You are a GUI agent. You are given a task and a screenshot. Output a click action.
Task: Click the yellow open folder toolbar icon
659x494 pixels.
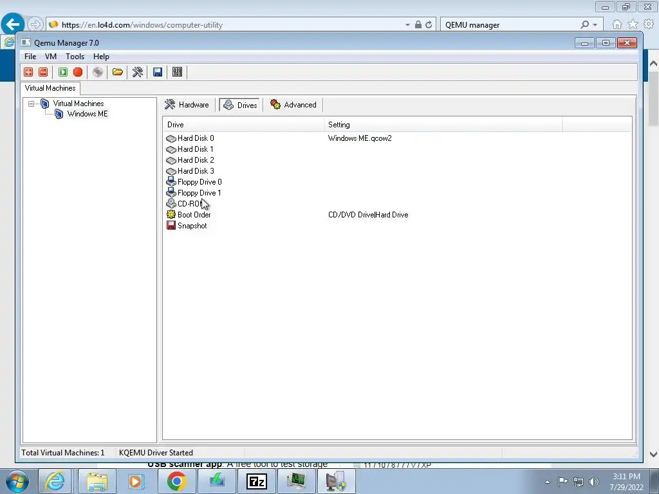pyautogui.click(x=118, y=72)
